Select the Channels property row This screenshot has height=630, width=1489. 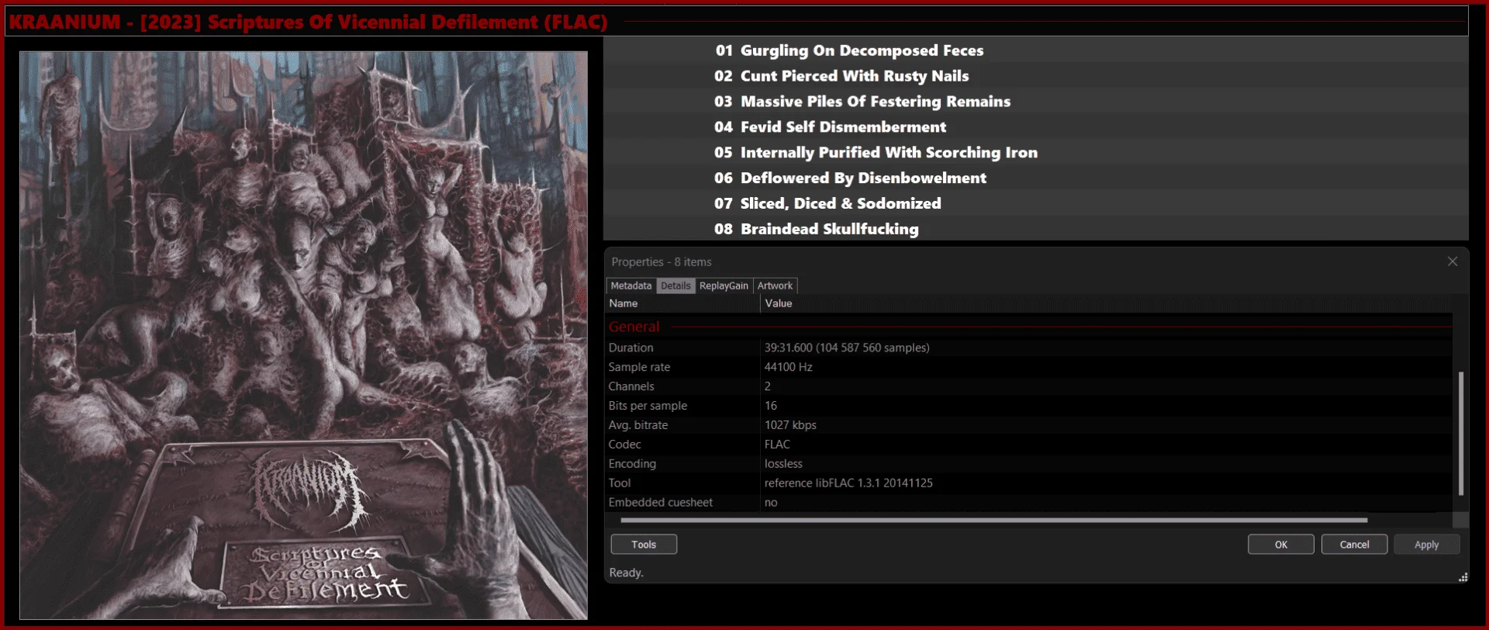coord(1029,386)
